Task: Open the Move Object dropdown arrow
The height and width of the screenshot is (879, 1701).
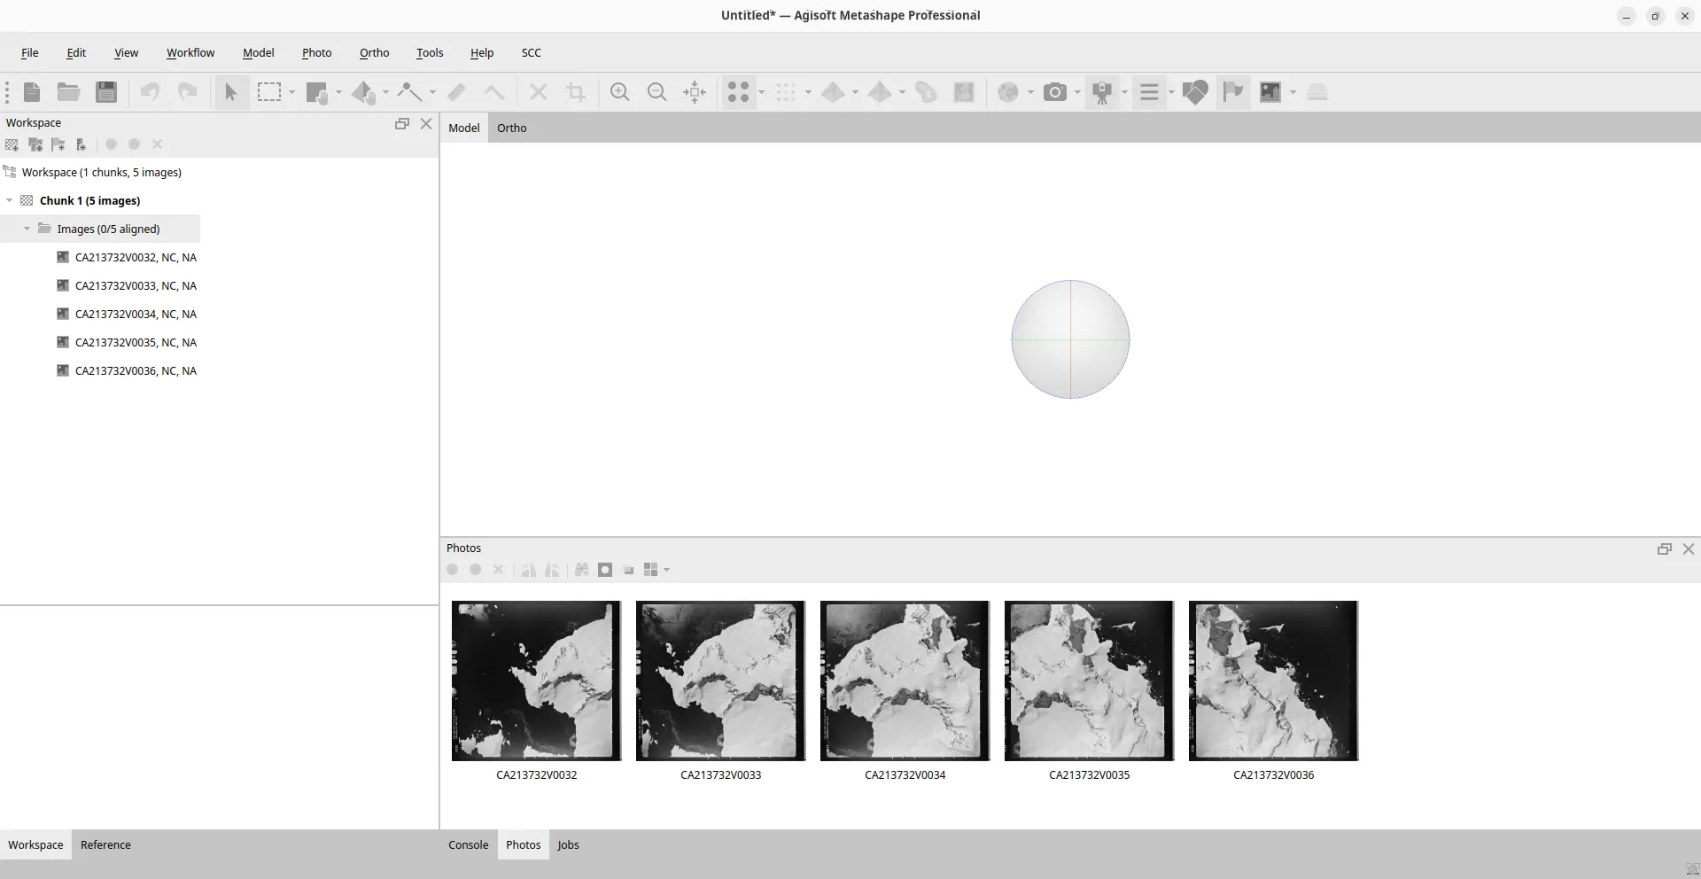Action: click(385, 92)
